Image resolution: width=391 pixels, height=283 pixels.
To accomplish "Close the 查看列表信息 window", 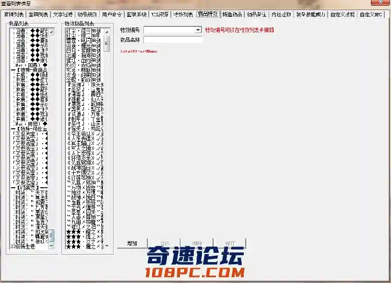I will tap(380, 2).
